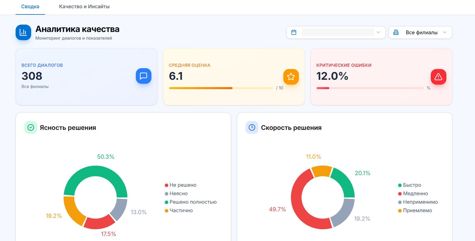Toggle the Частично legend item
Viewport: 475px width, 241px height.
click(x=179, y=210)
